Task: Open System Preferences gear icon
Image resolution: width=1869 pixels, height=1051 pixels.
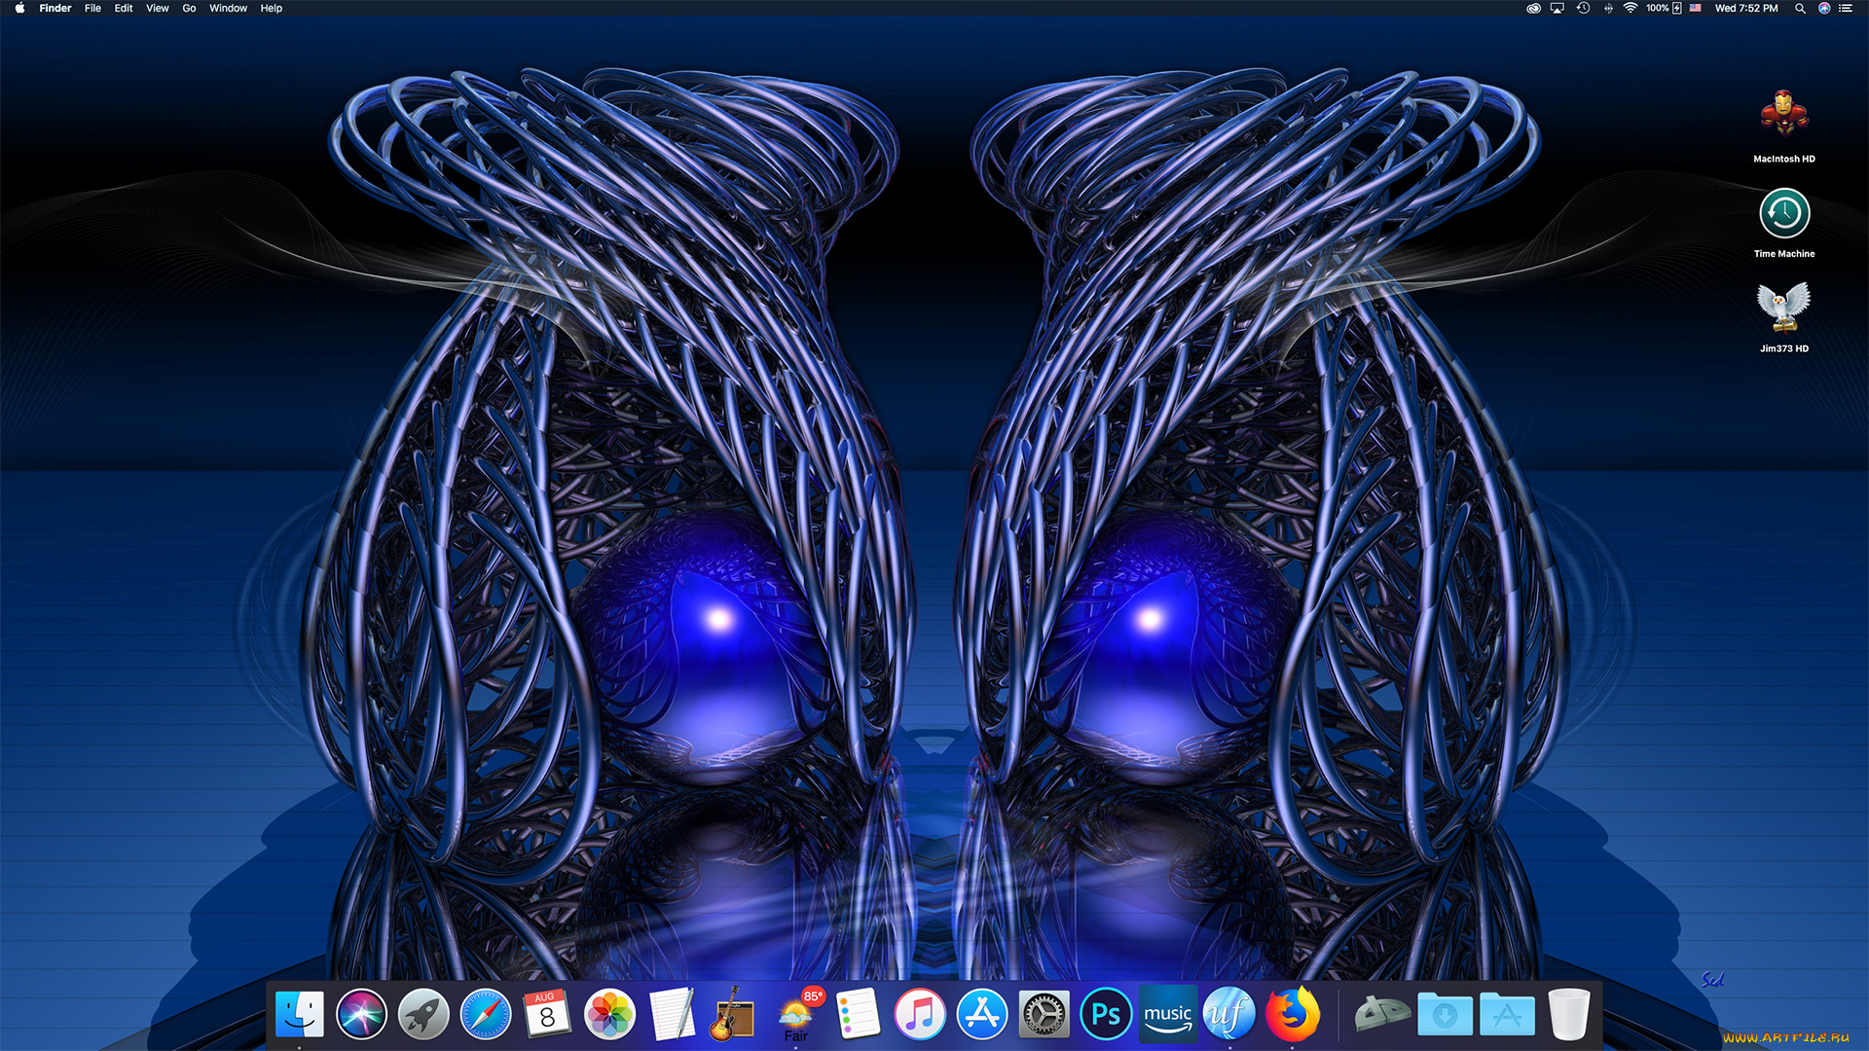Action: (1044, 1014)
